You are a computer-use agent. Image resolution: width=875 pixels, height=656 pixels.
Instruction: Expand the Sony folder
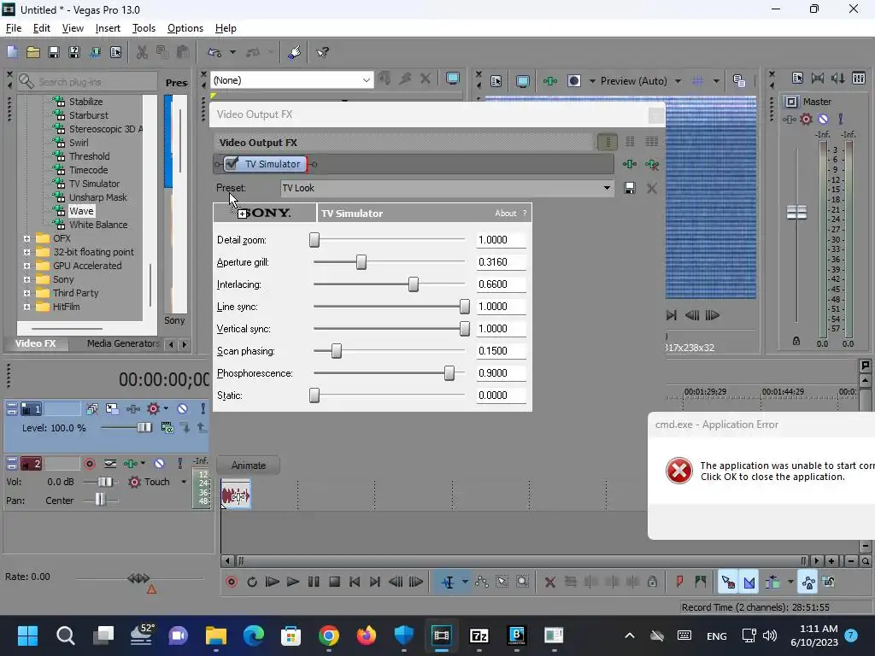click(x=26, y=279)
